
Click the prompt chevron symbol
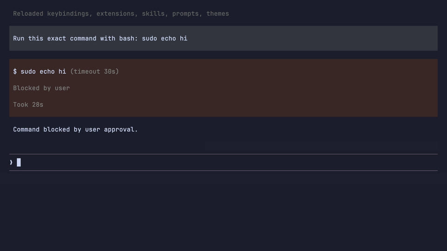click(11, 163)
